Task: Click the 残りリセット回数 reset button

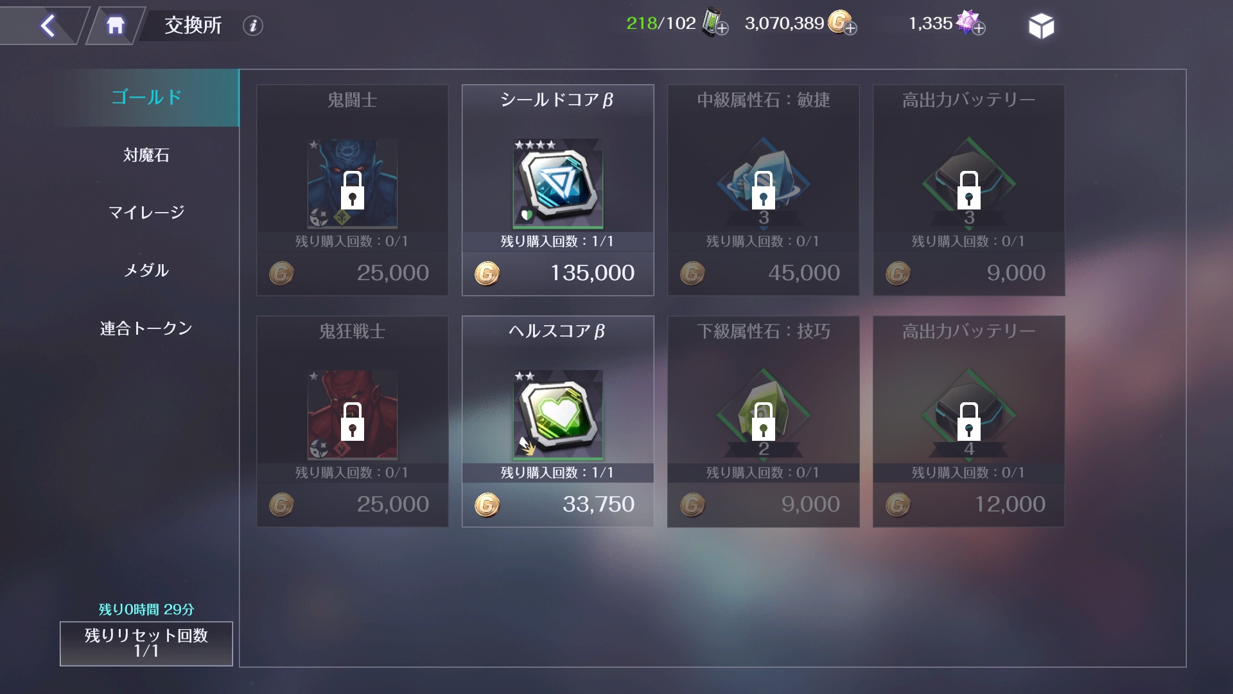Action: pyautogui.click(x=146, y=643)
